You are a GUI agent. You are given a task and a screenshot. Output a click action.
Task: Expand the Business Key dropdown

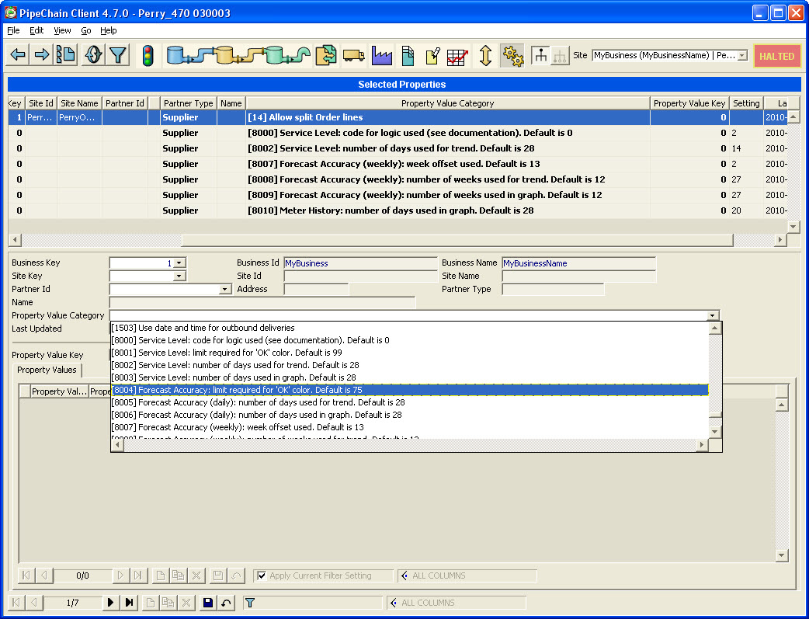point(179,263)
